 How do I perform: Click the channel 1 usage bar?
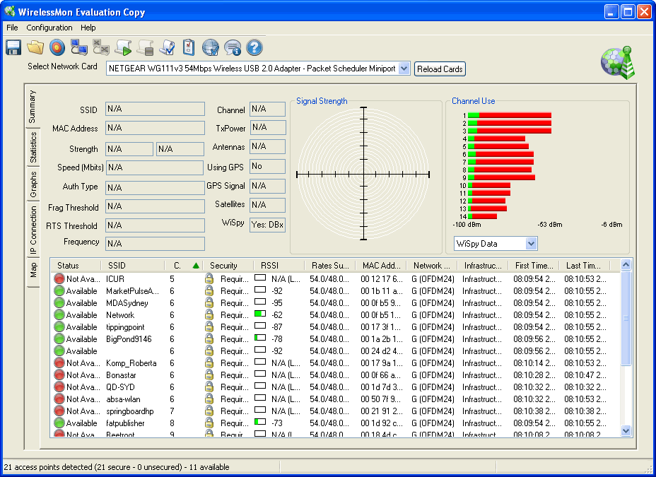click(510, 115)
